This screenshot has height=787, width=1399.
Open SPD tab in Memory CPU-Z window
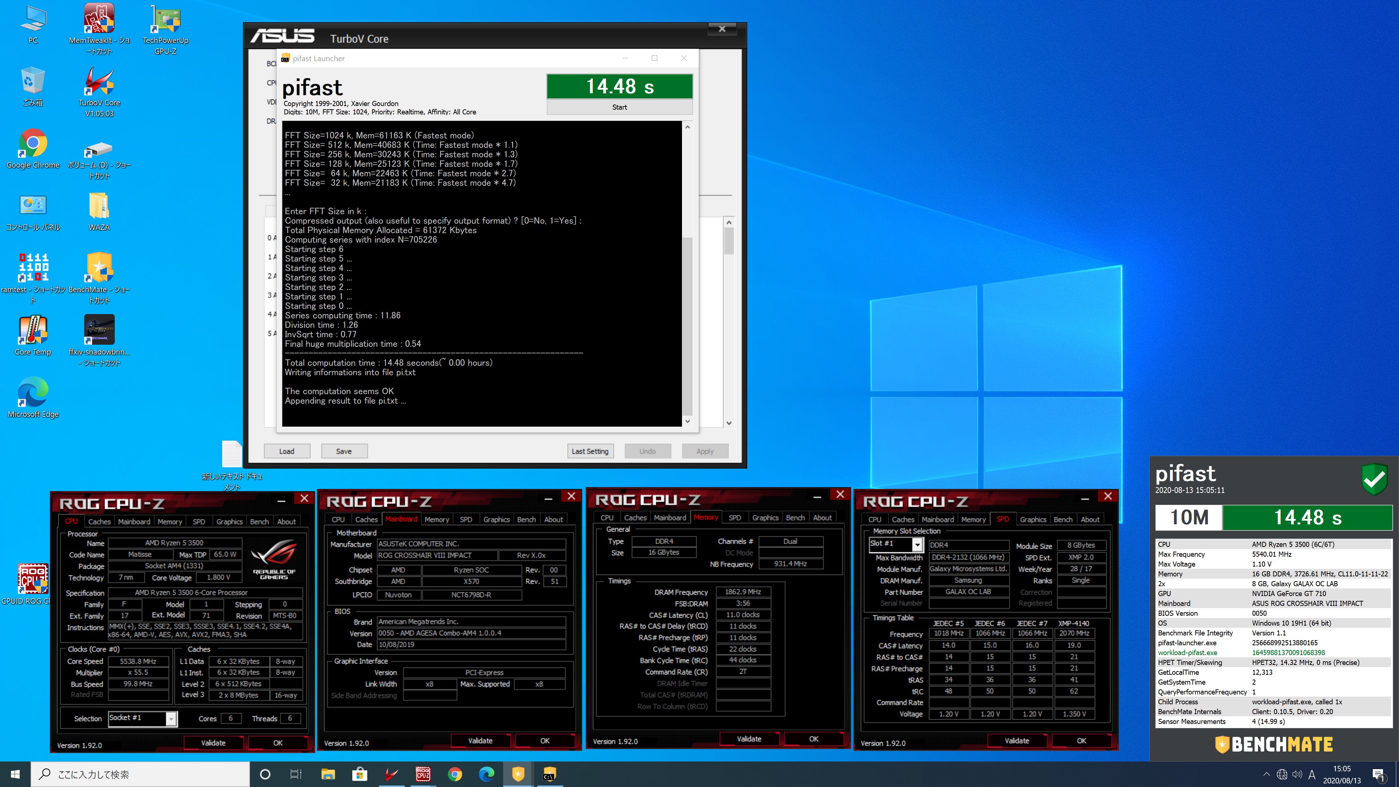tap(735, 518)
